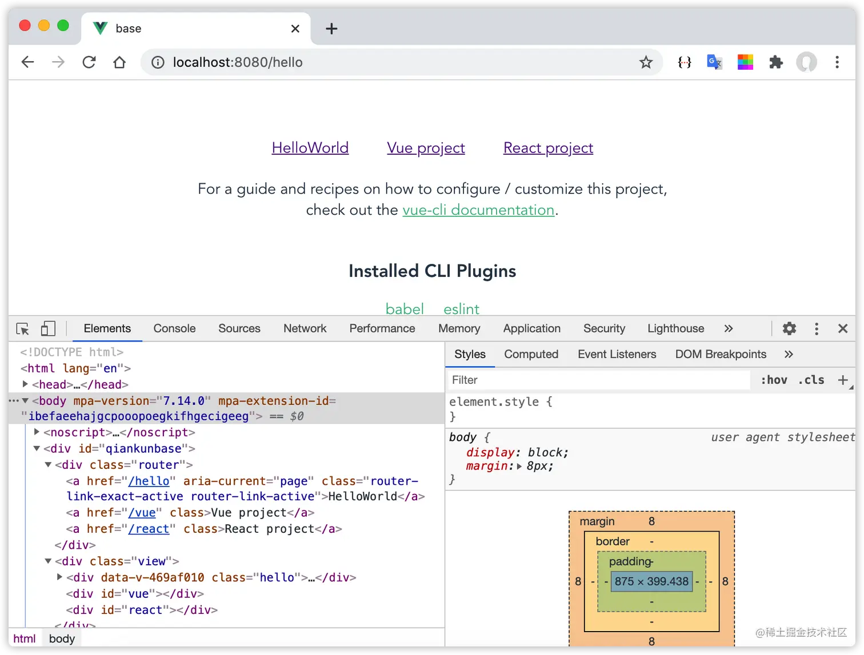Collapse the div class router node
Viewport: 864px width, 655px height.
click(x=48, y=465)
